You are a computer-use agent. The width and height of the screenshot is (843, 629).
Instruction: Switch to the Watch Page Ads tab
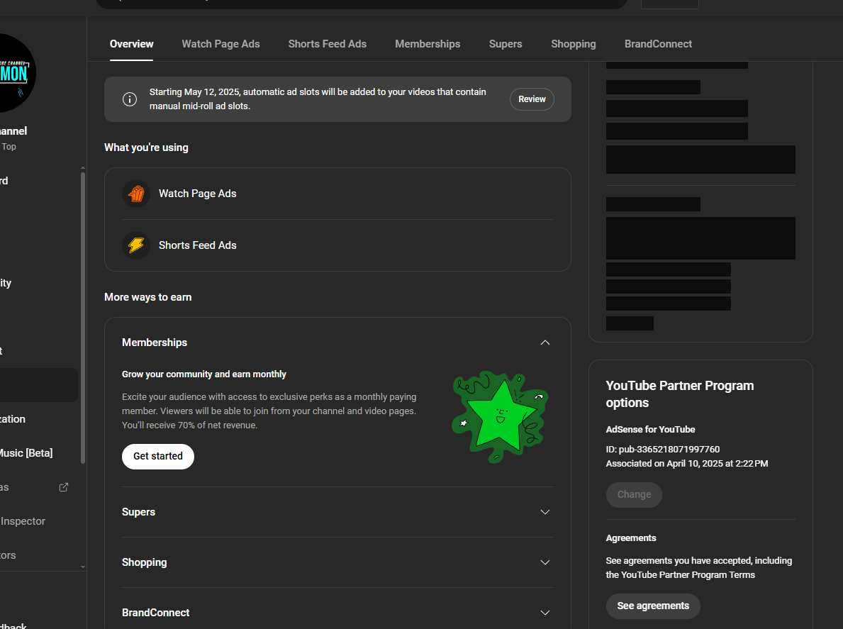(x=220, y=44)
